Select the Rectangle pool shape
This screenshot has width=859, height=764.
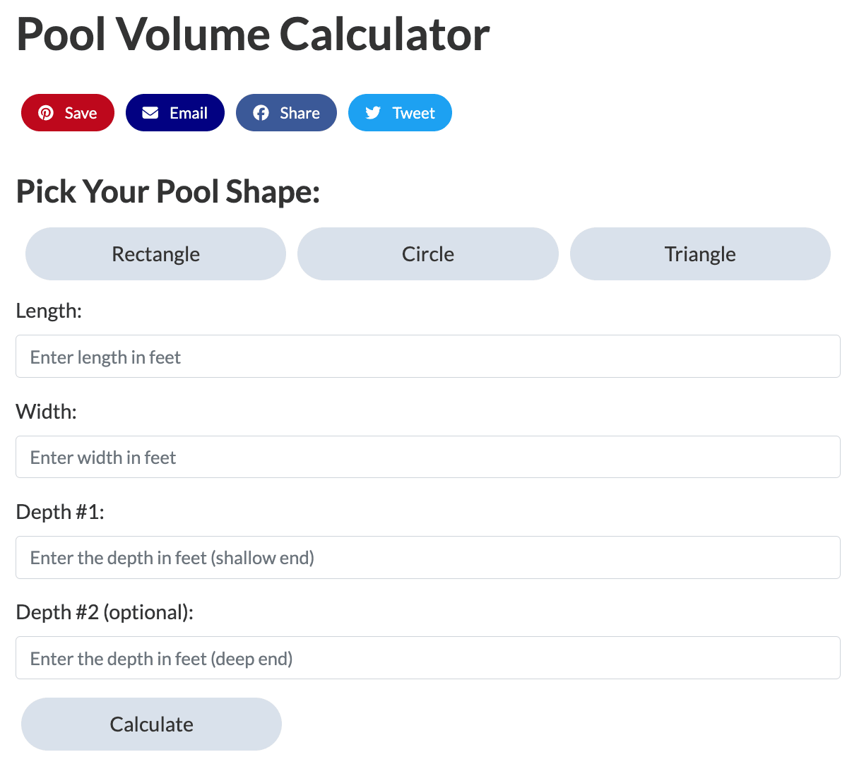(x=155, y=254)
